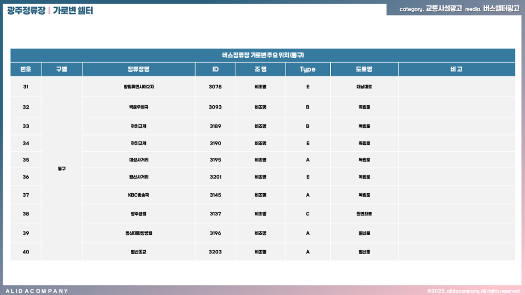
Task: Click the ALIDACOMPANY footer logo text
Action: [37, 291]
